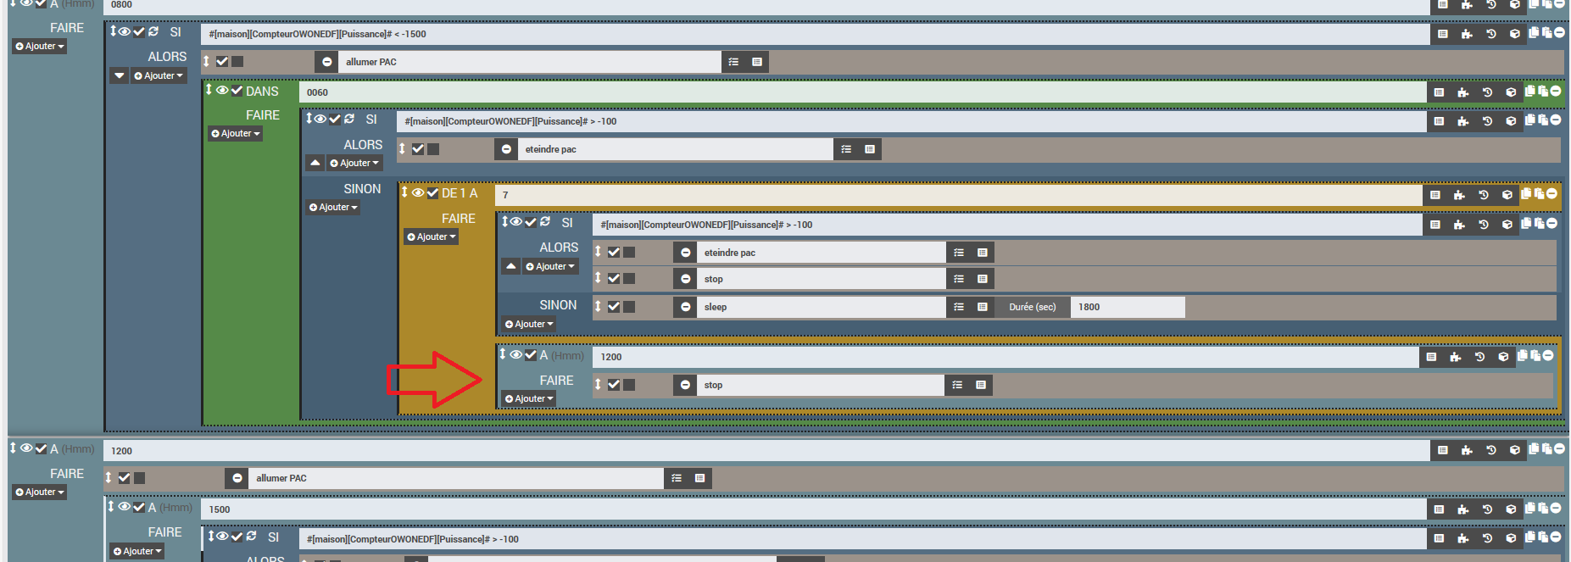
Task: Click the DANS delay field showing 0060
Action: pyautogui.click(x=862, y=92)
